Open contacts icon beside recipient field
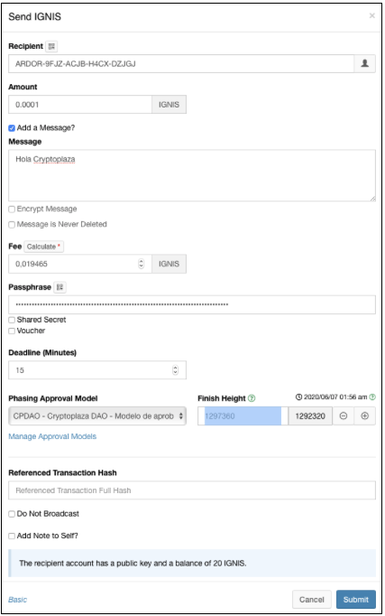This screenshot has height=616, width=385. point(364,63)
